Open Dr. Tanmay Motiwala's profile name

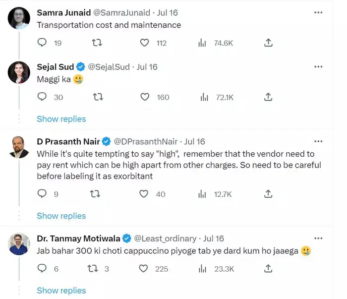point(78,239)
